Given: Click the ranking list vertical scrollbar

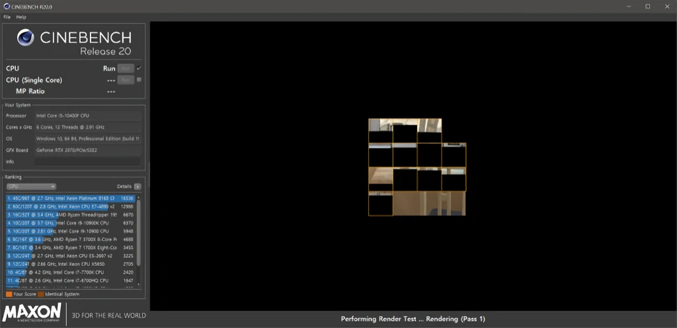Looking at the screenshot, I should pyautogui.click(x=139, y=233).
